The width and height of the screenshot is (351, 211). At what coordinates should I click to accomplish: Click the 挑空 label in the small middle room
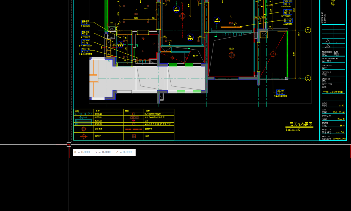tap(195, 56)
